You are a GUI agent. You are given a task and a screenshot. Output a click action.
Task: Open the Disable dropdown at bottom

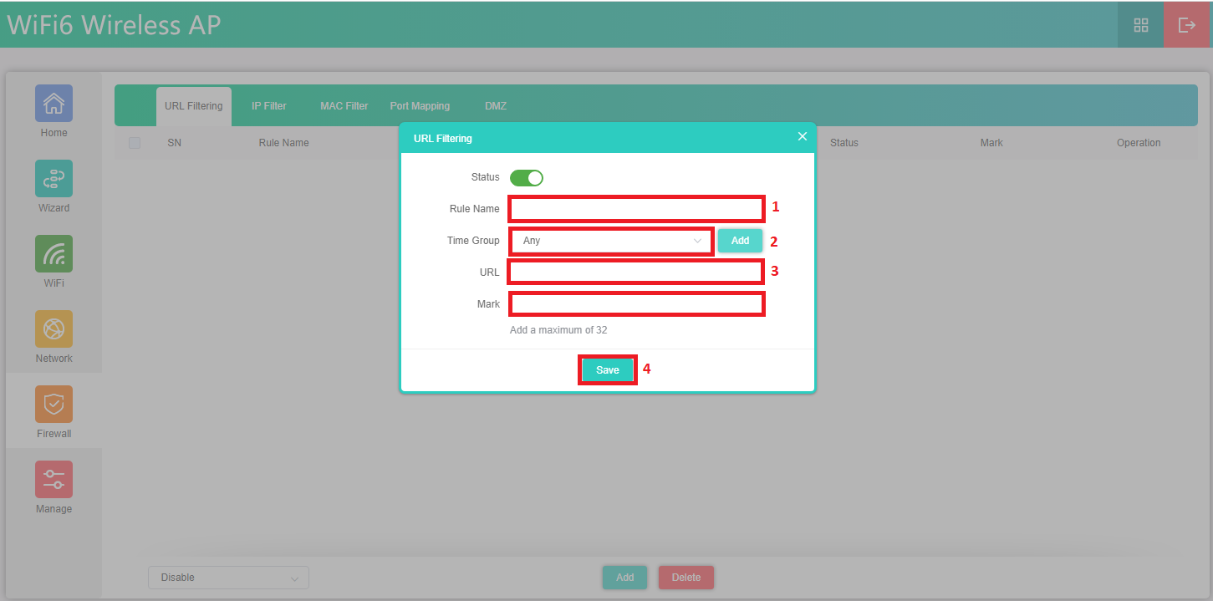pos(228,578)
